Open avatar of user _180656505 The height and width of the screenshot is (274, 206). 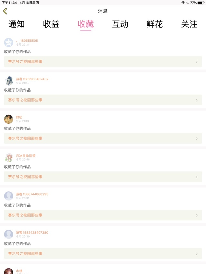(x=9, y=42)
